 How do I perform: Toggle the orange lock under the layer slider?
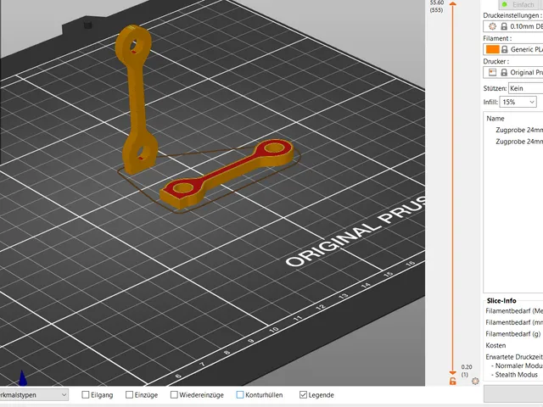452,382
